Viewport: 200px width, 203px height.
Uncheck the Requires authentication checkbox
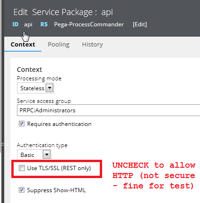pyautogui.click(x=22, y=124)
